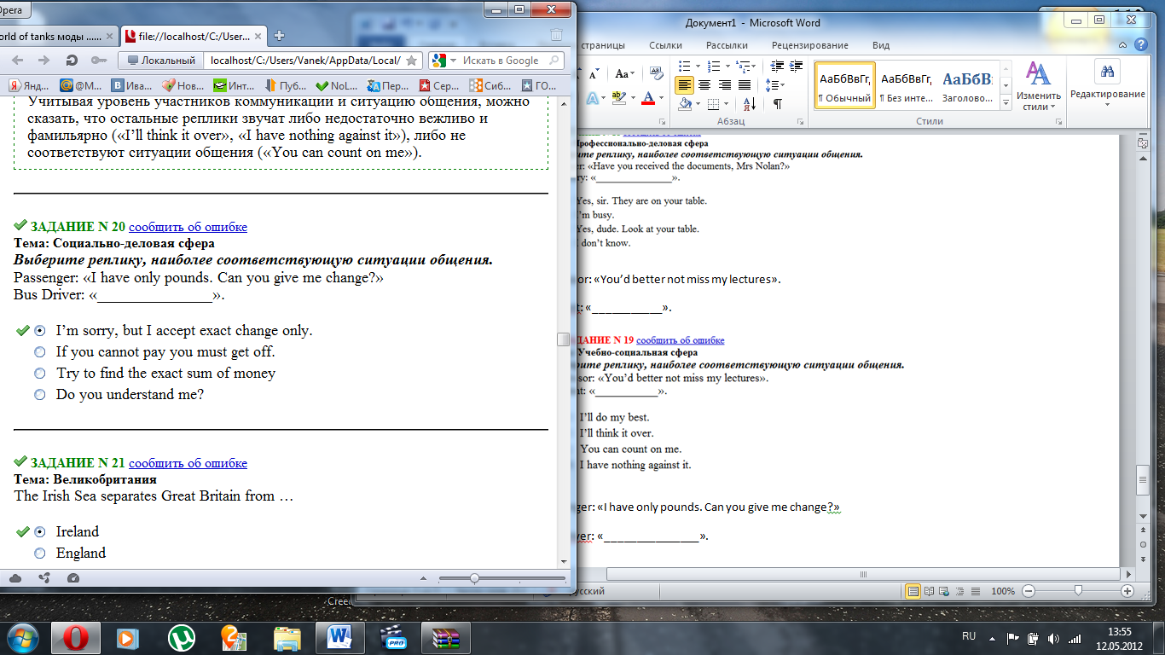Switch to the World of tanks Opera tab

(57, 37)
